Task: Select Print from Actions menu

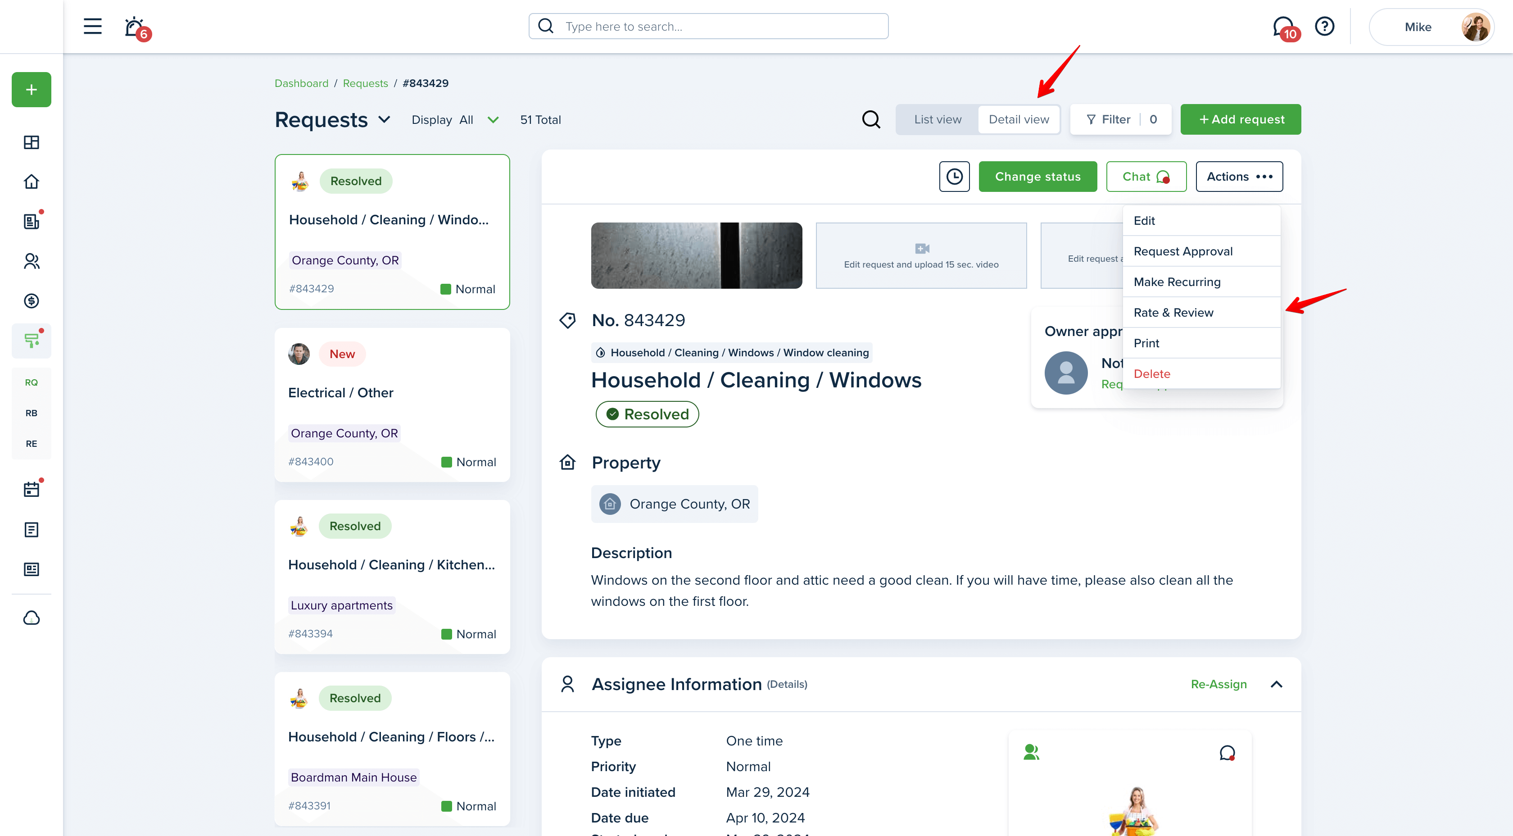Action: (1202, 342)
